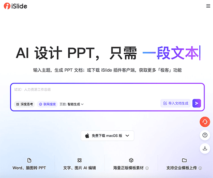Click 导入文档生成 import document button

(x=176, y=103)
